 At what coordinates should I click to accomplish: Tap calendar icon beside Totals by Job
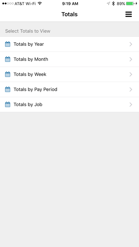point(8,104)
